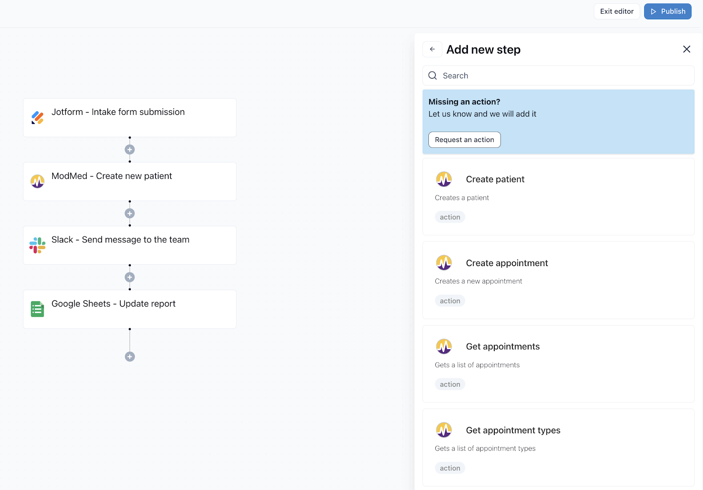Add a step after the Slack message step
The image size is (703, 490).
[x=130, y=277]
